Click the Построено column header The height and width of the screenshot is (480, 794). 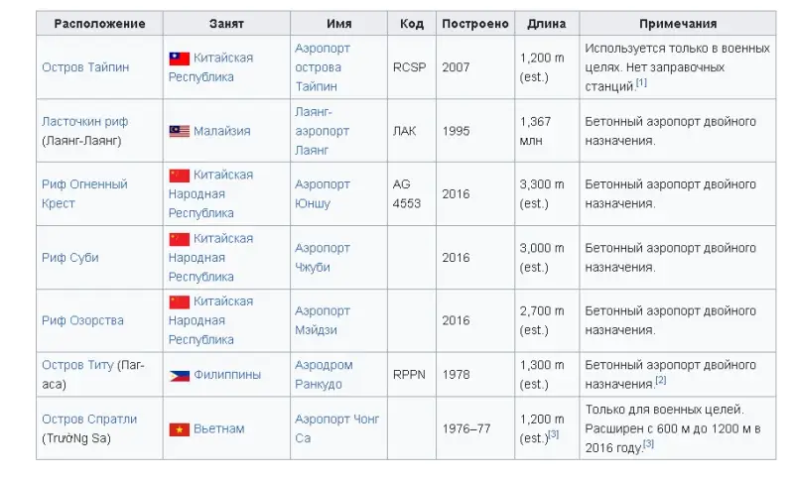tap(475, 24)
